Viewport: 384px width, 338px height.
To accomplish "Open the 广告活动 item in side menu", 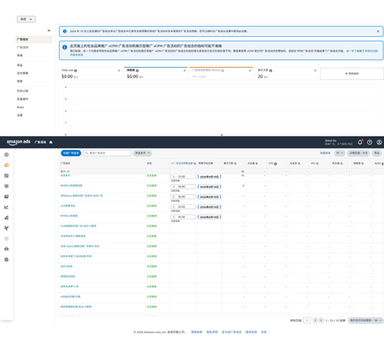I will [x=23, y=48].
